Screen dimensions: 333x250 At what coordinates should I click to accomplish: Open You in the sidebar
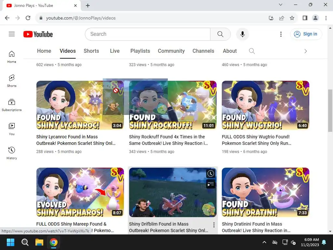pos(12,129)
